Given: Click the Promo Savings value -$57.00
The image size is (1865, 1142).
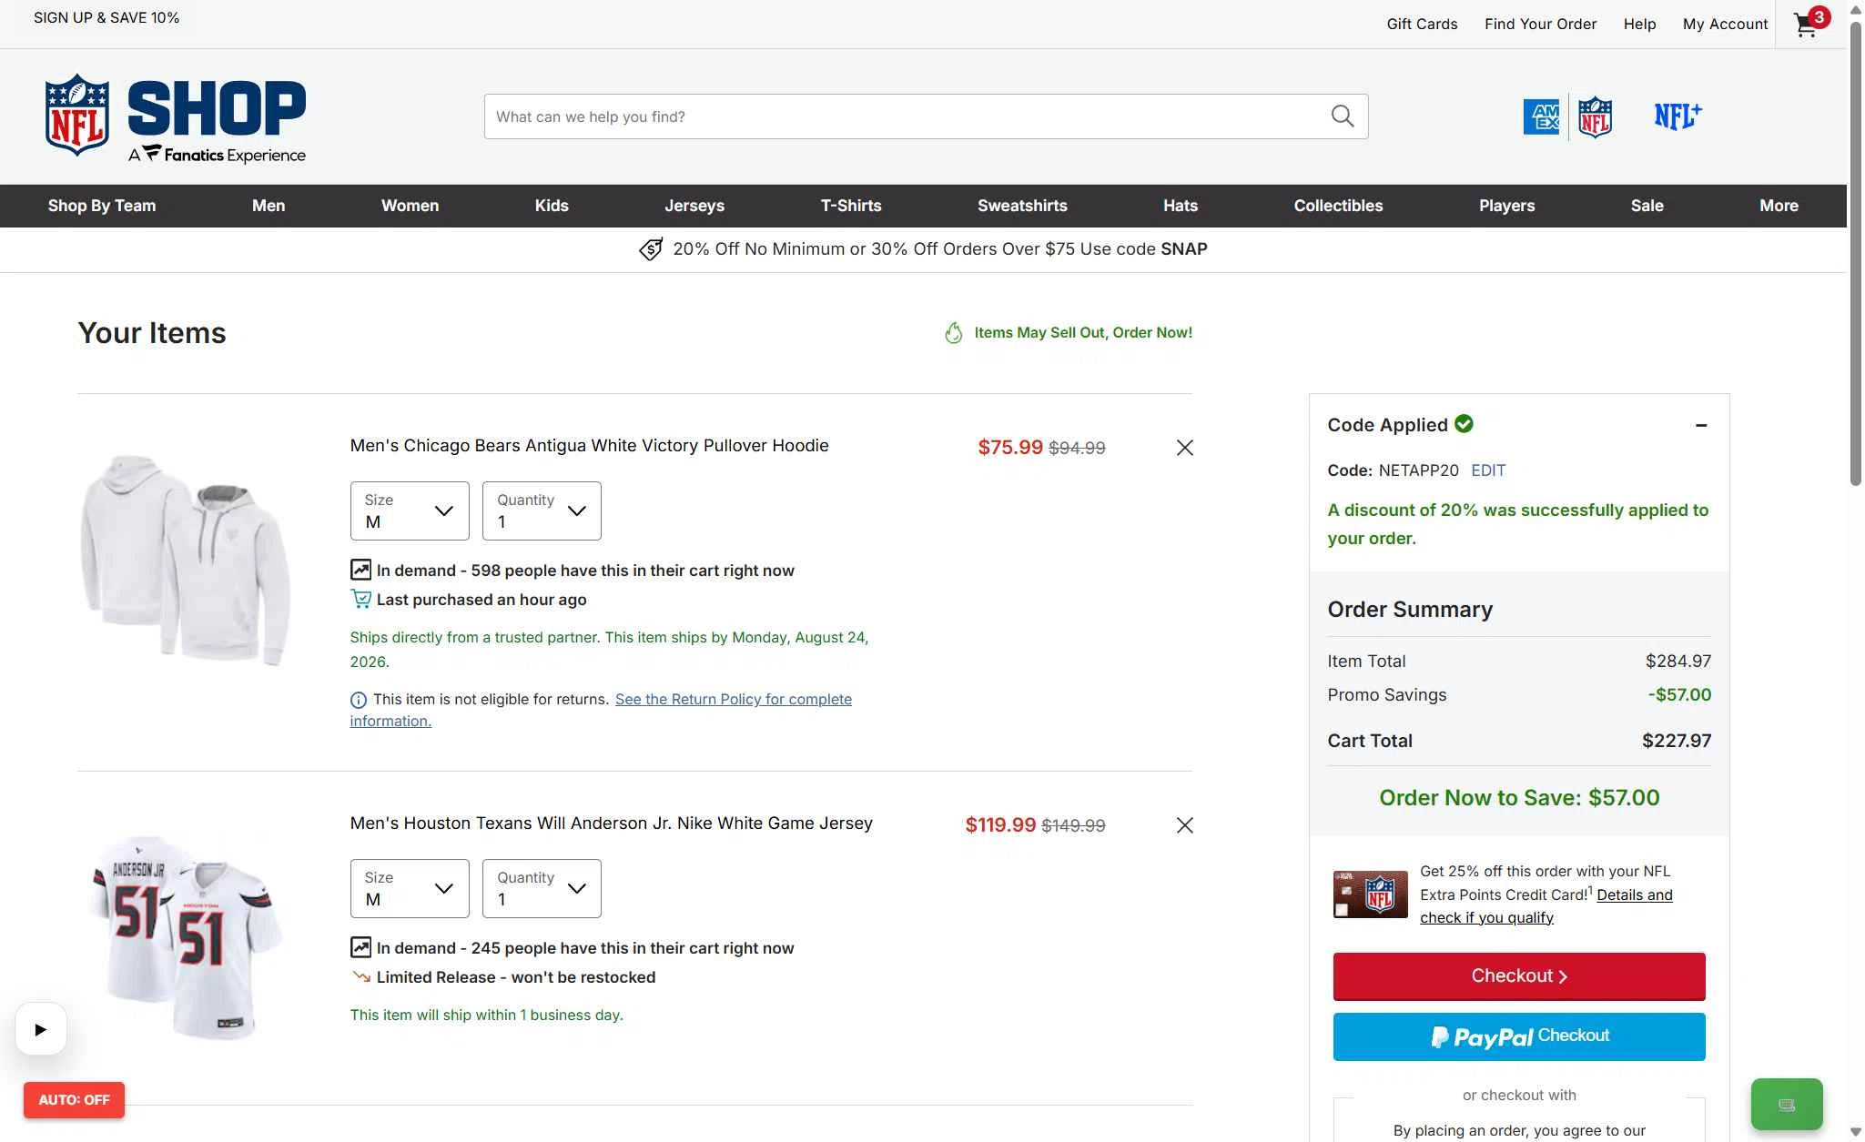Looking at the screenshot, I should tap(1679, 695).
